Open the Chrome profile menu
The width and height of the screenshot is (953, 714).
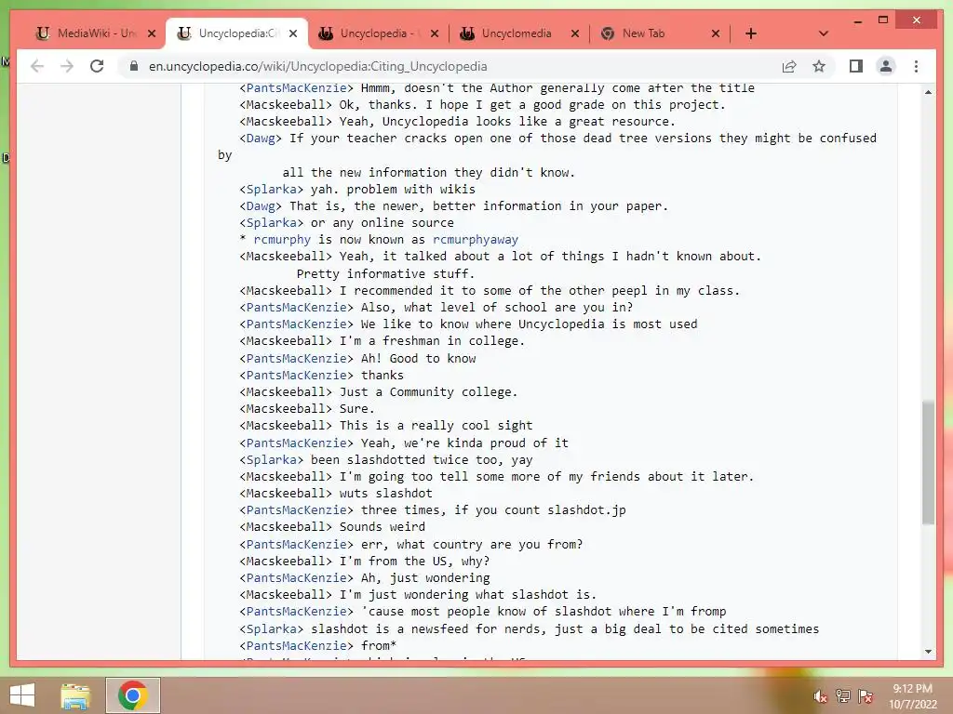pos(886,66)
